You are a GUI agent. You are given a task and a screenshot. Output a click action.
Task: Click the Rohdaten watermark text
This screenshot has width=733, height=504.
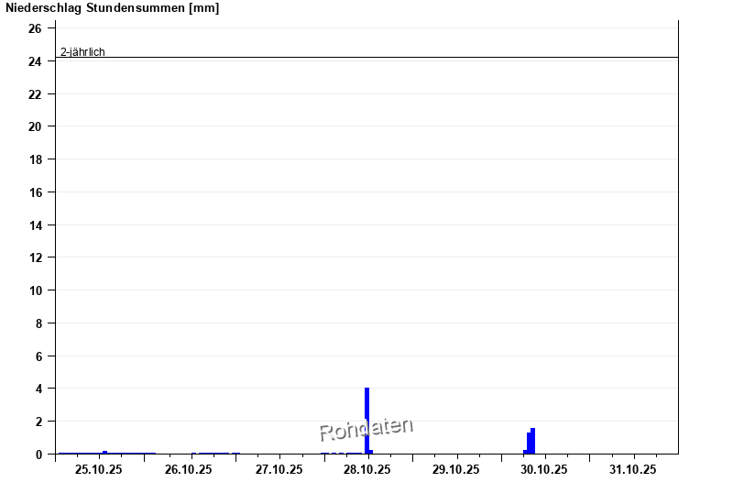click(366, 428)
